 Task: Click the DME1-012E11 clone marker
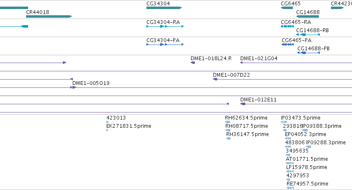tap(243, 104)
